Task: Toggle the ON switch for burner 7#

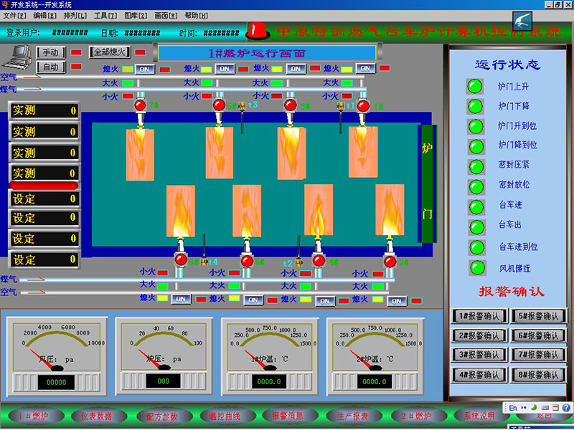Action: pos(144,70)
